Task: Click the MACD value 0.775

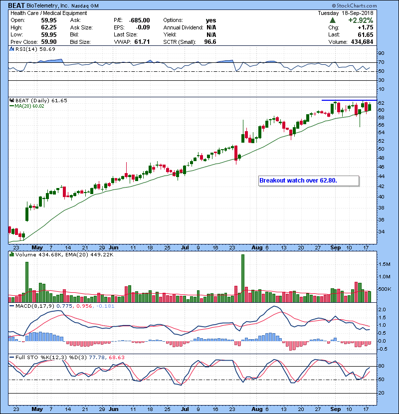Action: tap(64, 306)
